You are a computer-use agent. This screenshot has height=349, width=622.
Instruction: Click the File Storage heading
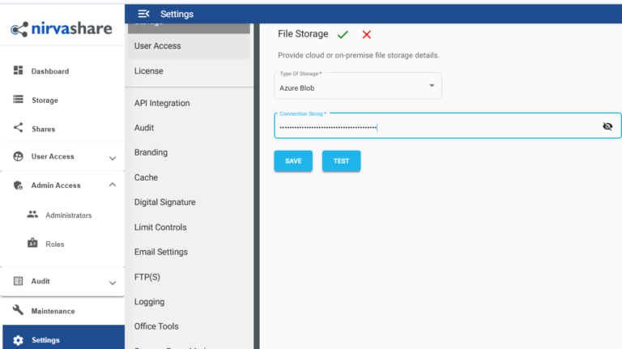303,34
